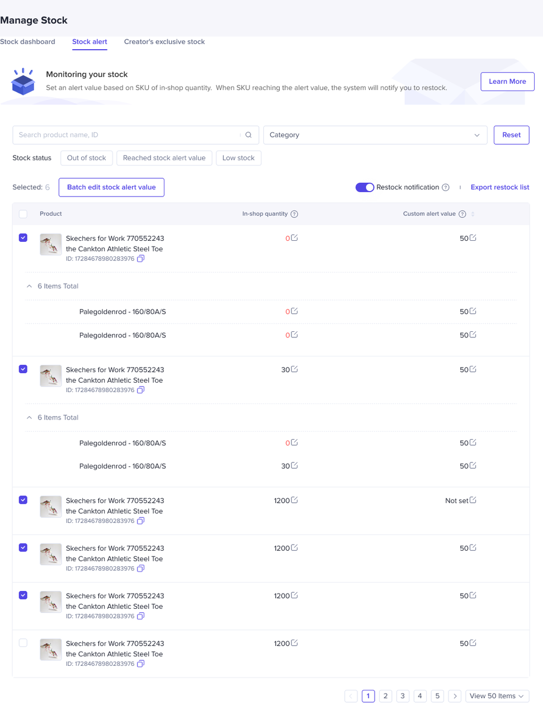The image size is (543, 715).
Task: Click help icon beside In-shop quantity header
Action: pyautogui.click(x=294, y=214)
